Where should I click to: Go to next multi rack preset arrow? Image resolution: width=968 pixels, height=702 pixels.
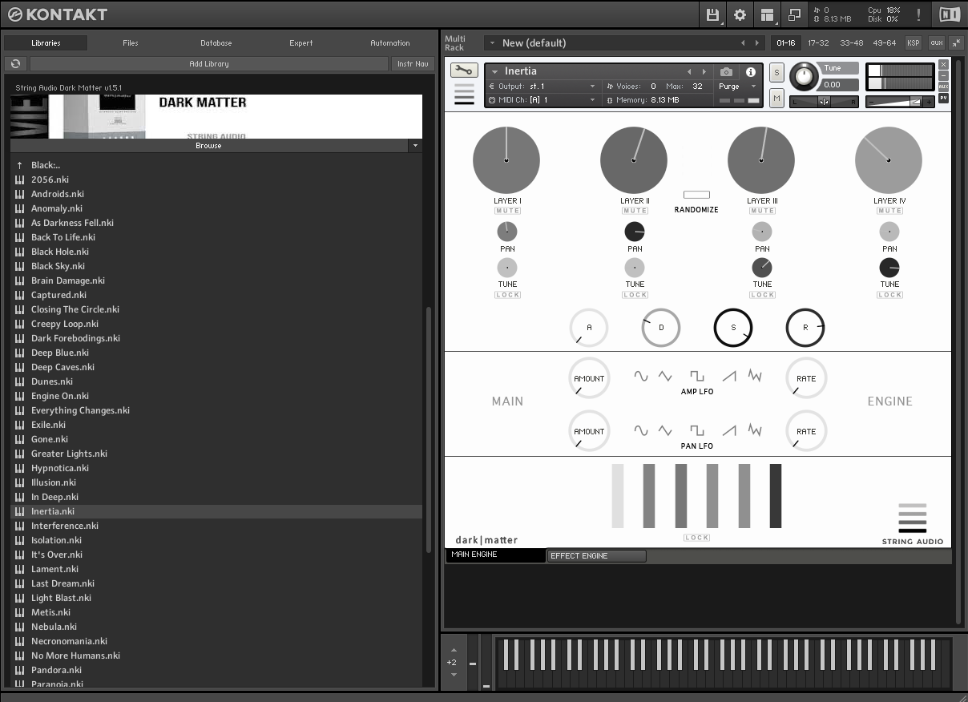756,43
